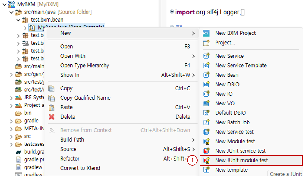Choose Refactor from the context menu
The image size is (303, 176).
coord(70,159)
